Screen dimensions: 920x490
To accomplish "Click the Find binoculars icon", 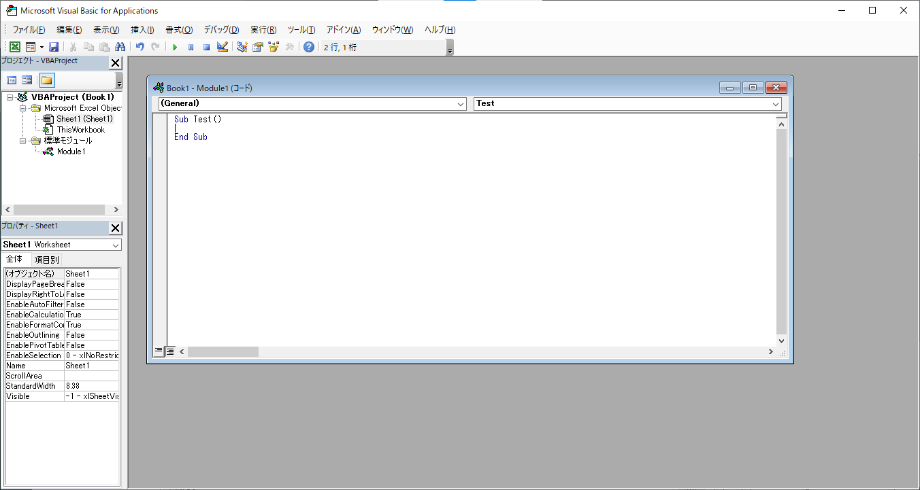I will [x=120, y=47].
